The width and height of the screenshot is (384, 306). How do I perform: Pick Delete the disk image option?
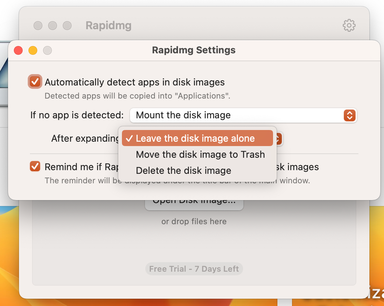pos(197,171)
